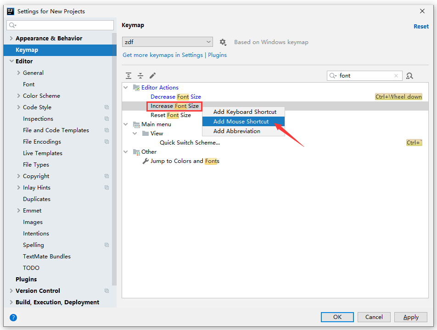
Task: Click the pencil edit shortcut icon
Action: [153, 76]
